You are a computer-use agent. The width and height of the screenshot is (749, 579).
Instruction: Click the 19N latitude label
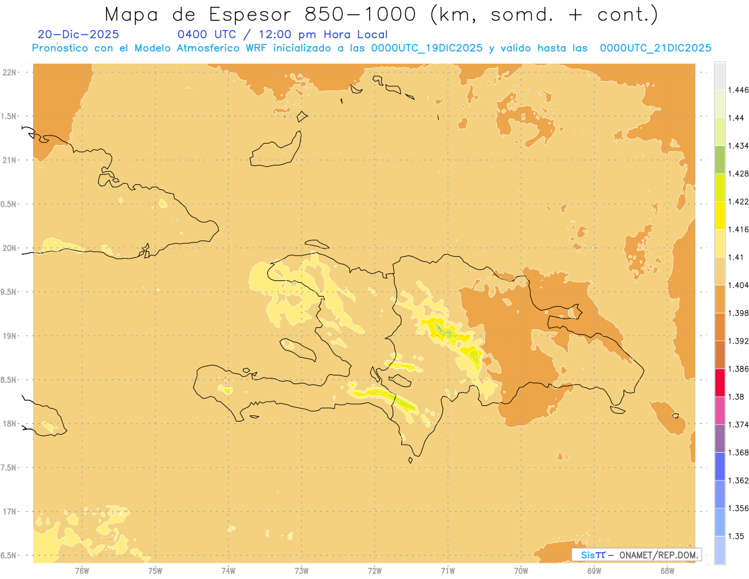click(10, 335)
